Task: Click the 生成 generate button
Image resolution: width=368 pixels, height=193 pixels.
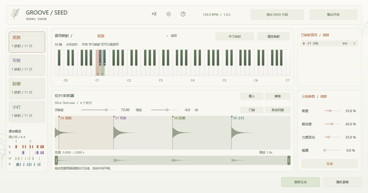Action: (x=329, y=164)
